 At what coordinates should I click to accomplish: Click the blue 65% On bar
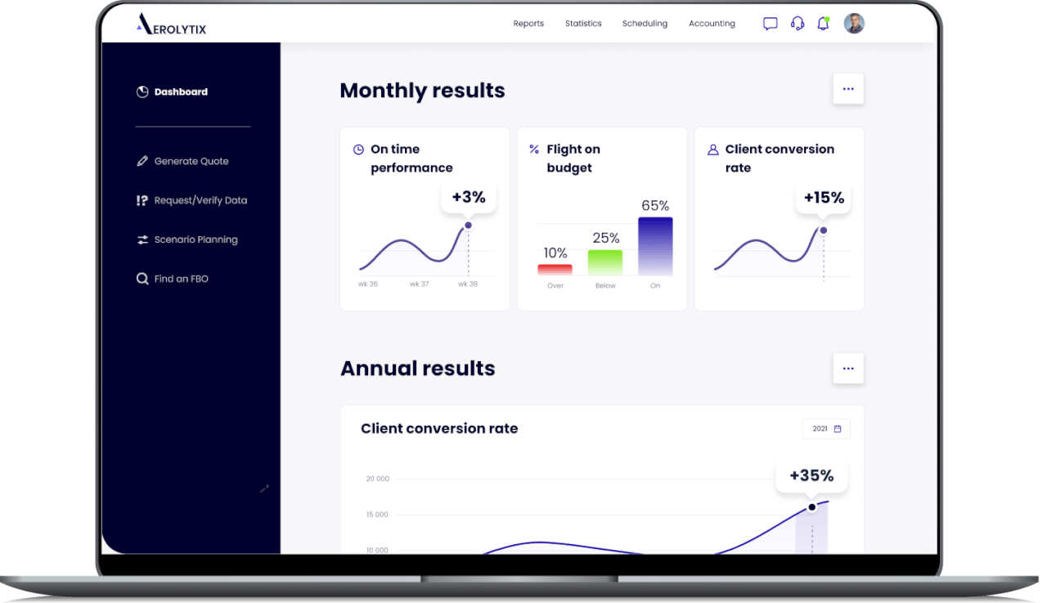[655, 246]
